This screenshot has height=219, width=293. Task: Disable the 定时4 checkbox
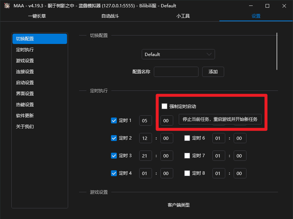click(114, 173)
